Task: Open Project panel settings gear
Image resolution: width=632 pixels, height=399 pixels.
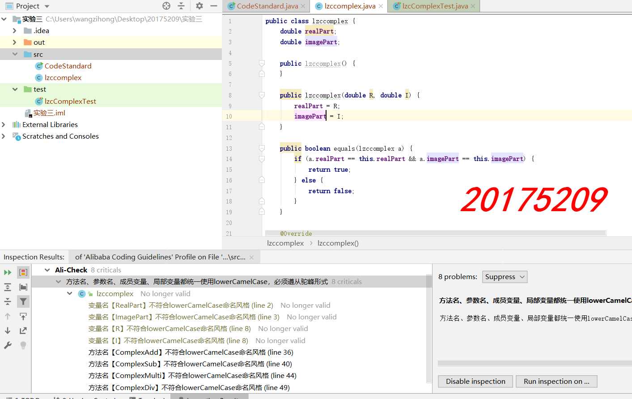Action: (x=199, y=6)
